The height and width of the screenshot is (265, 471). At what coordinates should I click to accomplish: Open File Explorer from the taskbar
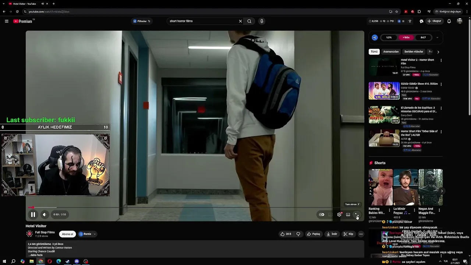(32, 261)
